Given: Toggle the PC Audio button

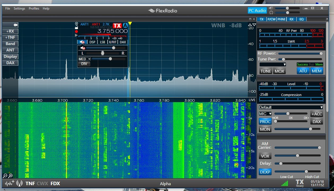Looking at the screenshot, I should (x=257, y=10).
